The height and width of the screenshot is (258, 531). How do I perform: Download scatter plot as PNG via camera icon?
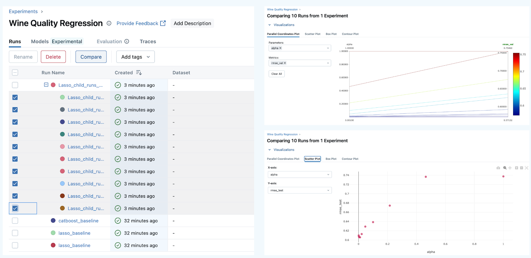(x=498, y=168)
